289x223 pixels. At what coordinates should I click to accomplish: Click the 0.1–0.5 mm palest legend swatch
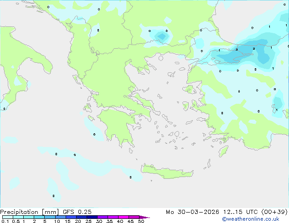8,217
